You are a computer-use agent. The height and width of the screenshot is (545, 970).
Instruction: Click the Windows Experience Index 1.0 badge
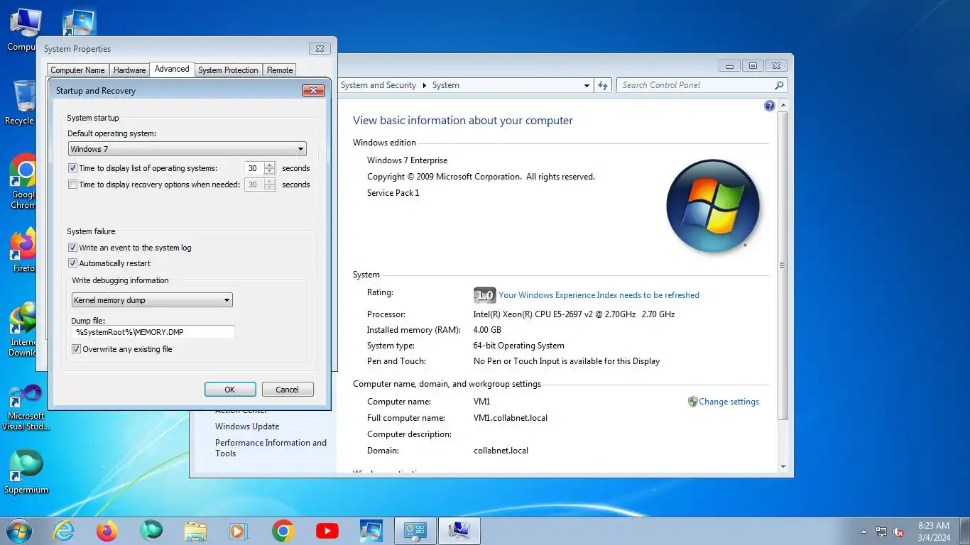[x=484, y=295]
